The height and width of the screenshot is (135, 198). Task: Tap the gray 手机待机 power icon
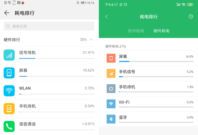click(111, 89)
